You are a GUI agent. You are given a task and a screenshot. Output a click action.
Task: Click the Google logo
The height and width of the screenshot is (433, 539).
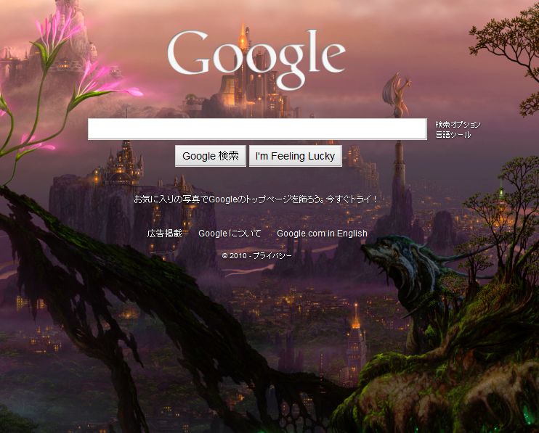(x=256, y=59)
